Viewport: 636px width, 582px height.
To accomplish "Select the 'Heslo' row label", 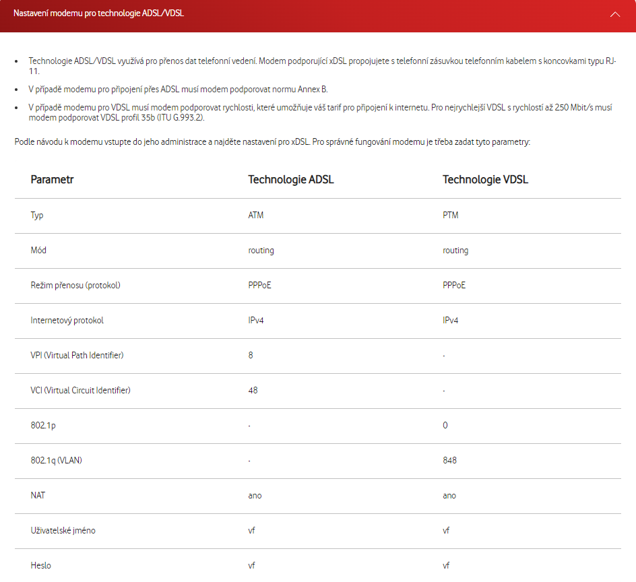I will (x=40, y=566).
